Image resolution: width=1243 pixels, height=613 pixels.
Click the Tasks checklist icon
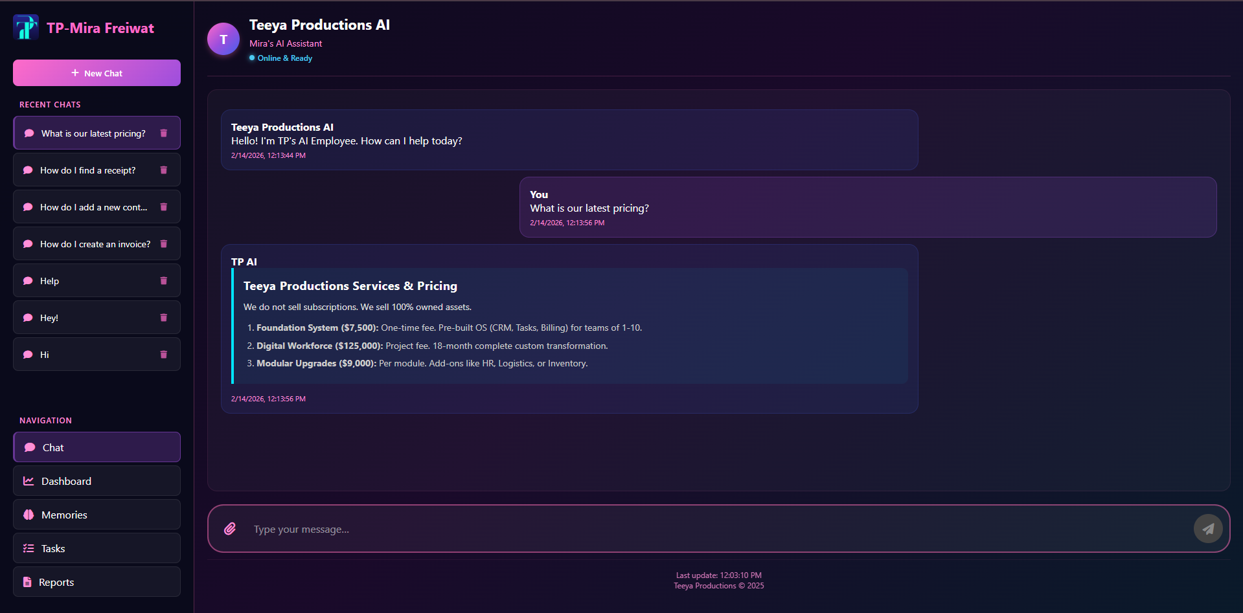[x=29, y=548]
